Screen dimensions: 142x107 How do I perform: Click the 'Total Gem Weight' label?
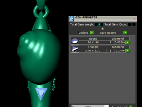click(x=82, y=25)
